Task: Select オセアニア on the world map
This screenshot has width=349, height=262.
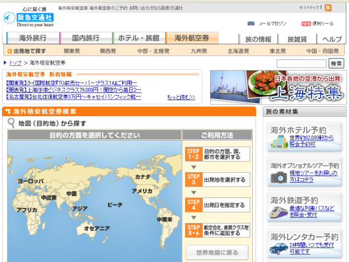Action: (x=97, y=228)
